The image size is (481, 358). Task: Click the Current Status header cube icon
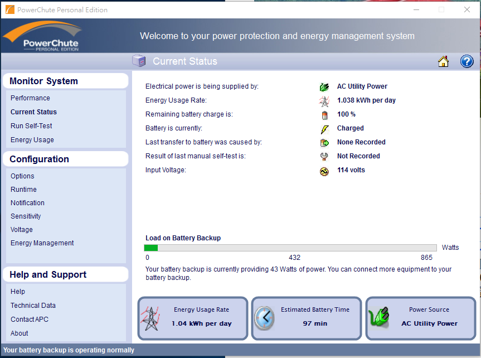pos(139,61)
